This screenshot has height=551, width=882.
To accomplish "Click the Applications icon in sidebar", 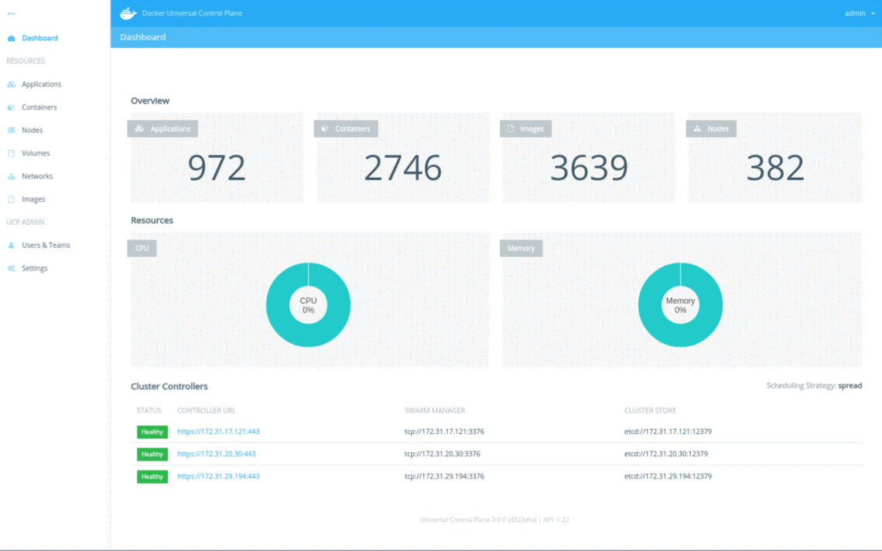I will [x=11, y=84].
